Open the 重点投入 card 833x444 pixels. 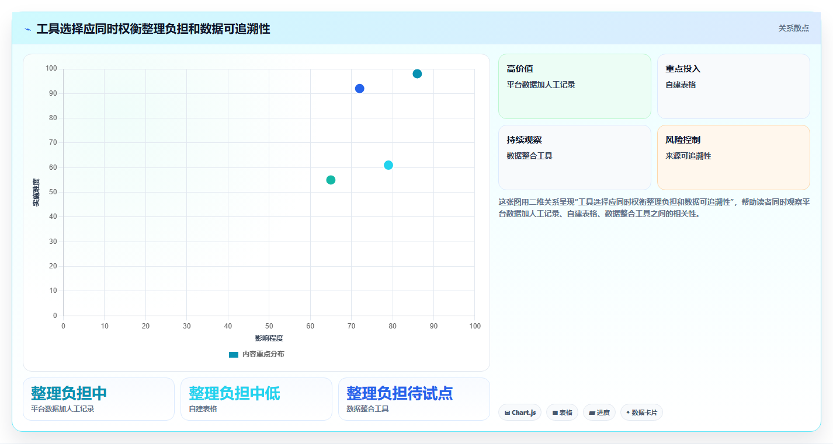[734, 86]
